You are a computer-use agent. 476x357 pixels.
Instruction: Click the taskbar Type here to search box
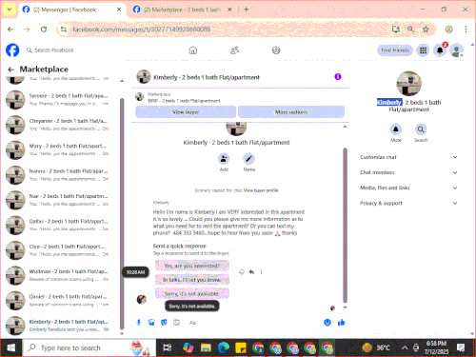click(x=89, y=347)
